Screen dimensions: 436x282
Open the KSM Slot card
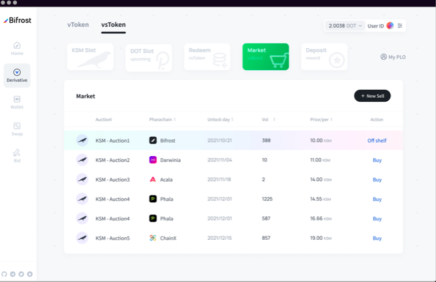pyautogui.click(x=90, y=57)
